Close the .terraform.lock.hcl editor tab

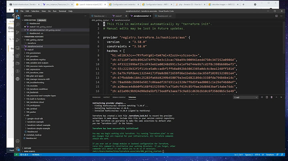click(x=150, y=16)
